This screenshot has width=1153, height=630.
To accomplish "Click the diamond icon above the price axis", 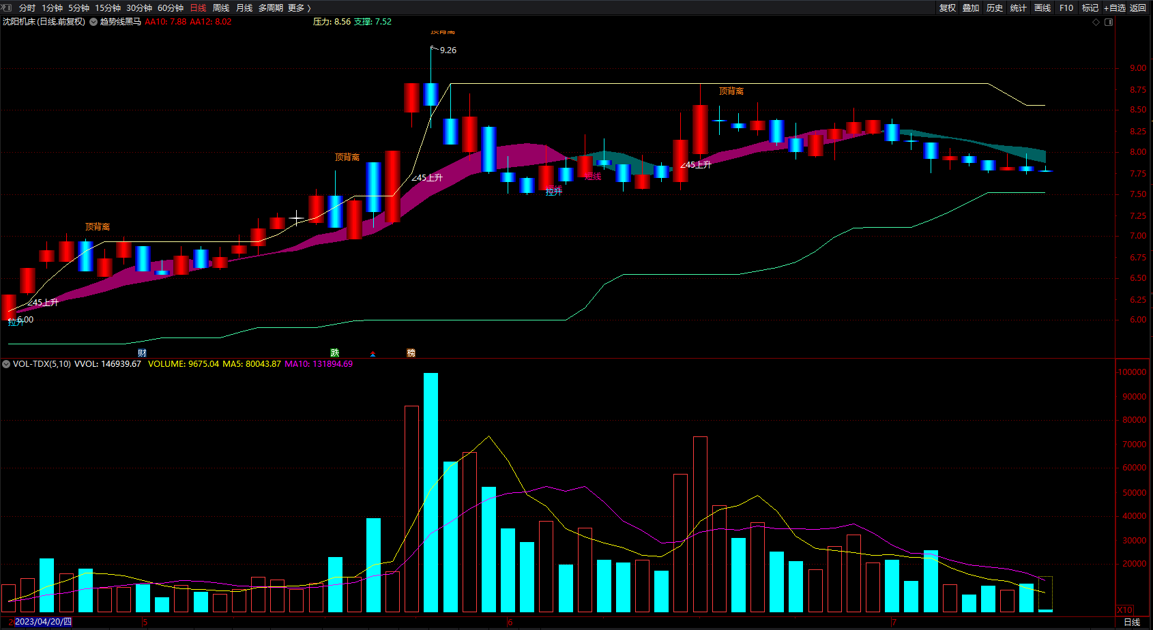I will pos(1096,22).
